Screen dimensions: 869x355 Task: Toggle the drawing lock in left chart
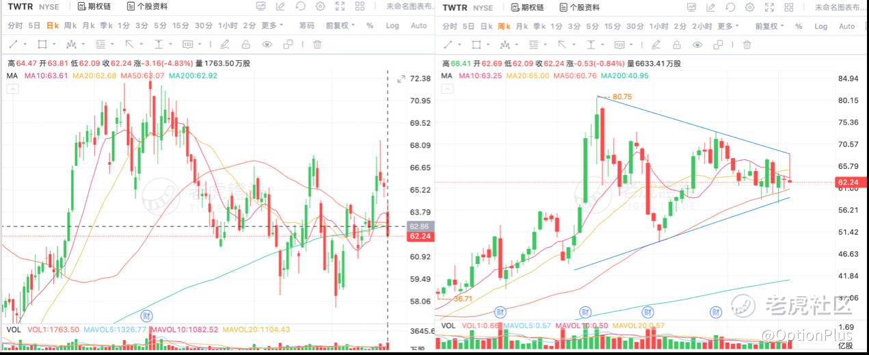[x=245, y=44]
